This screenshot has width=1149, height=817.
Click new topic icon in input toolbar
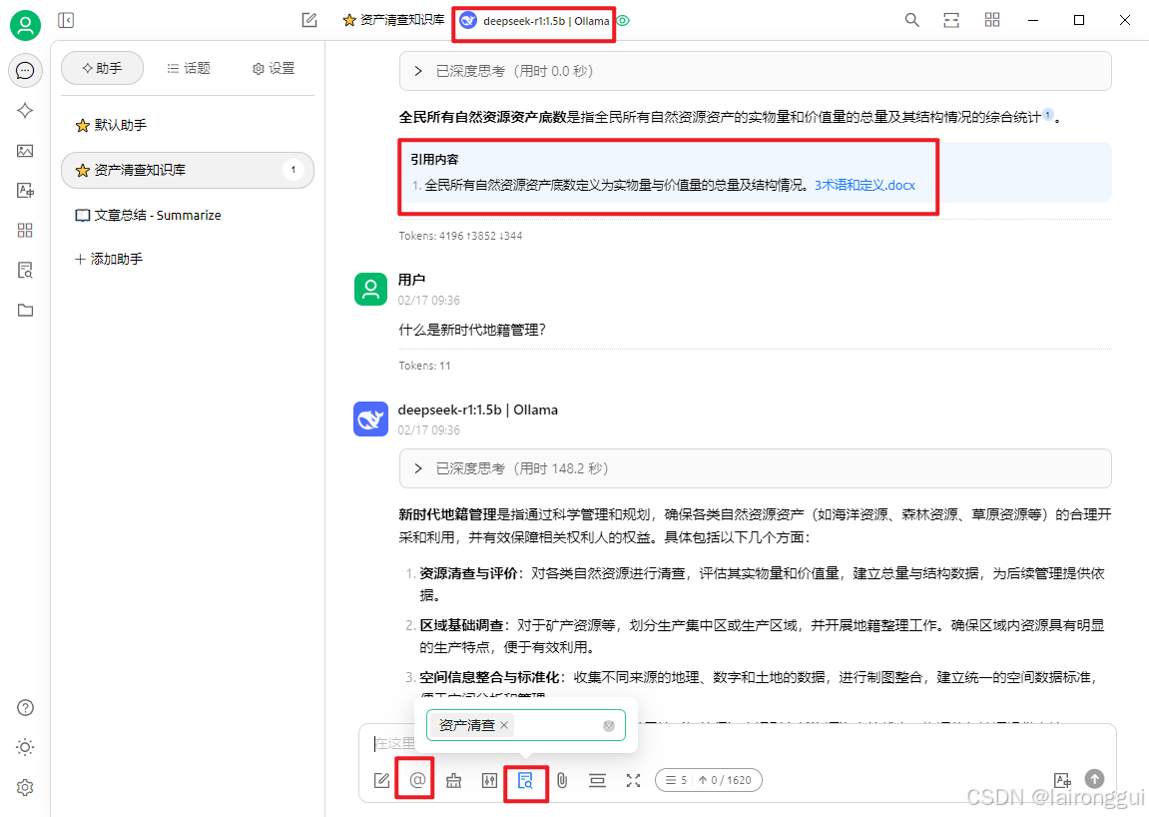click(381, 780)
